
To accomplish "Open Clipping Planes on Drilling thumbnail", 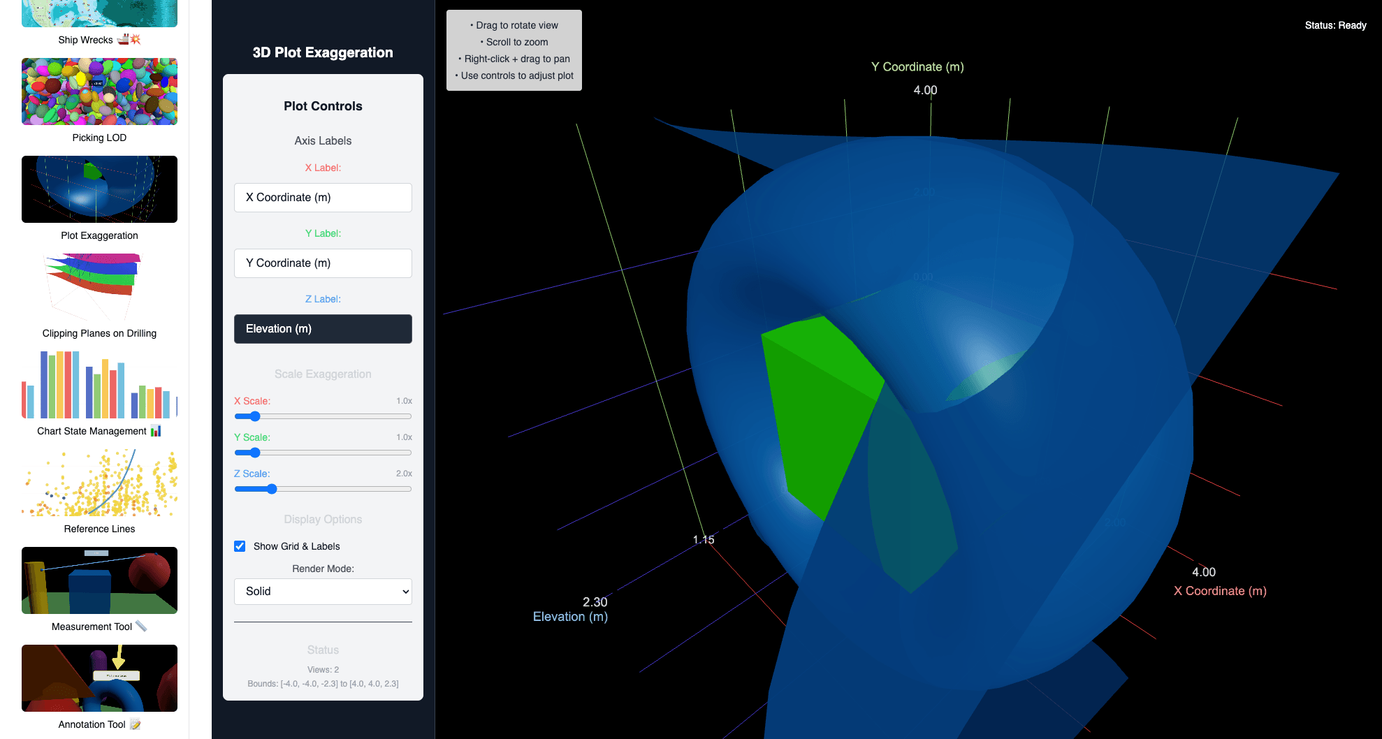I will pos(99,287).
